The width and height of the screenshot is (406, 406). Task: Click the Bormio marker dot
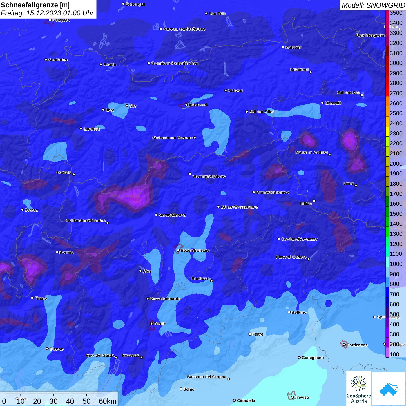tap(57, 252)
